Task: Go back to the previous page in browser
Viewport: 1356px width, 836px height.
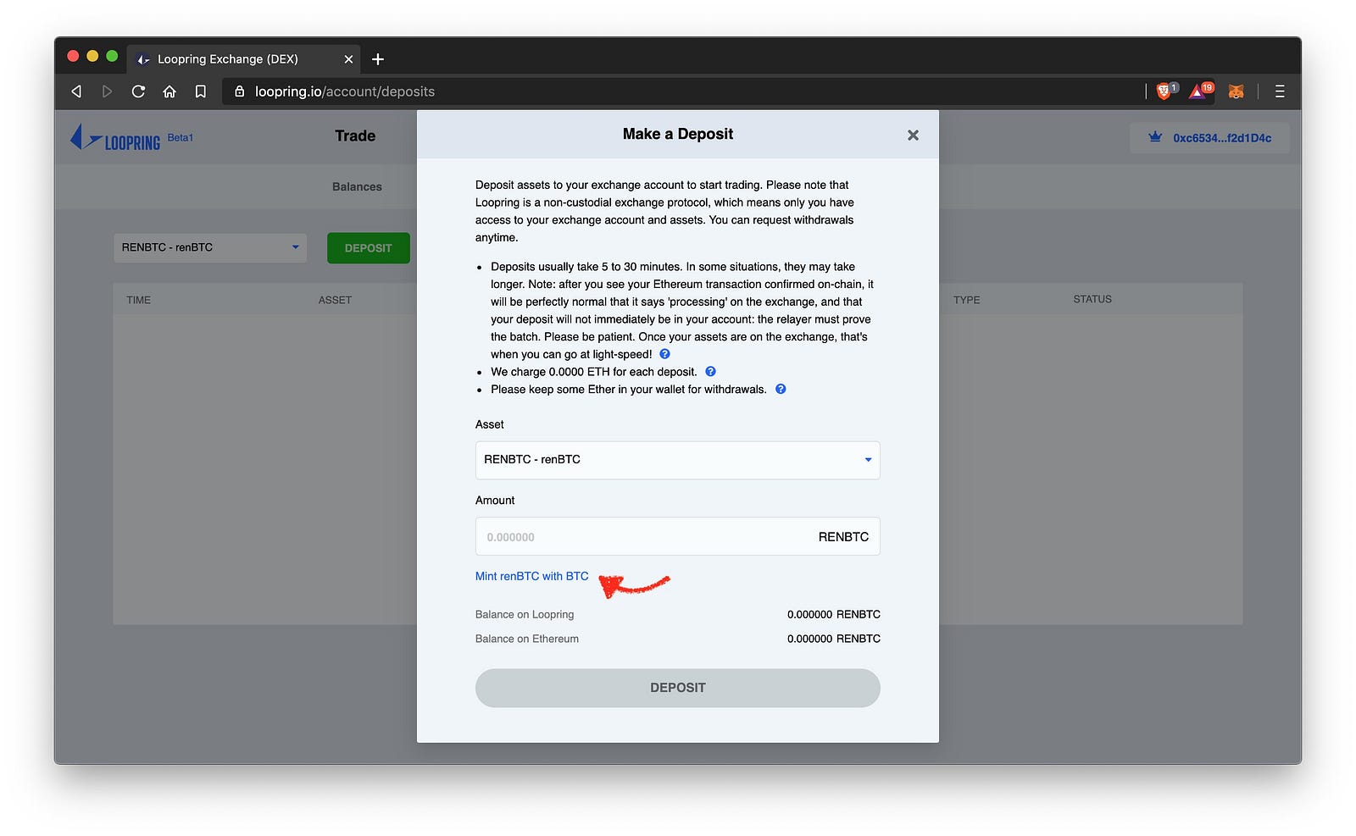Action: [76, 91]
